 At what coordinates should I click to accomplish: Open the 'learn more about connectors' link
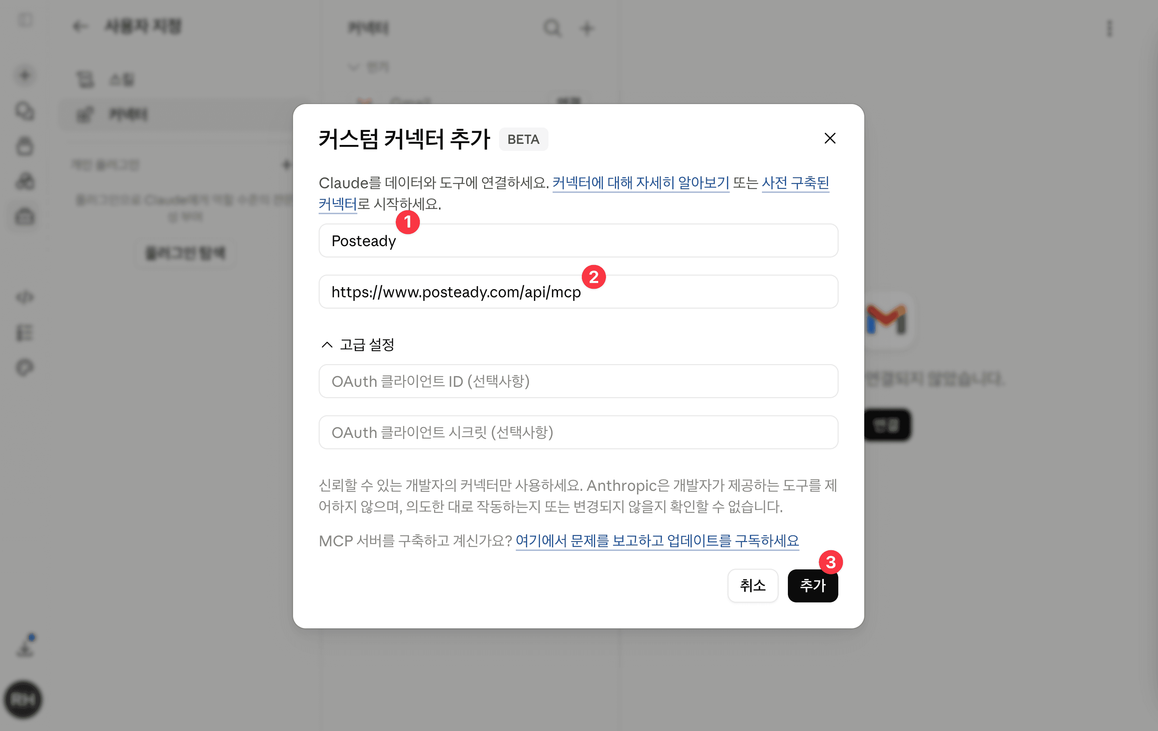coord(640,183)
